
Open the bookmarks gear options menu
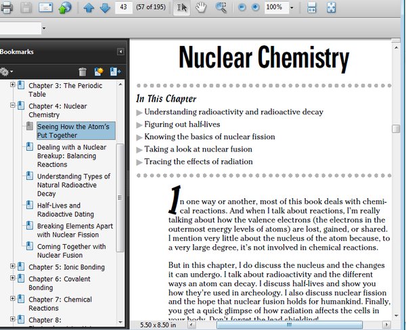pyautogui.click(x=6, y=71)
